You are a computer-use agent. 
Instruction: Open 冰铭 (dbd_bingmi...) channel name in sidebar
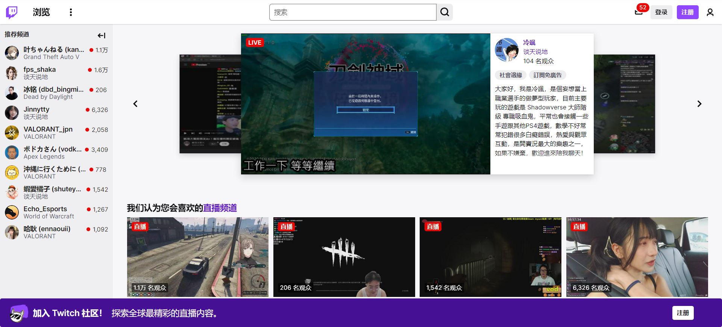[x=54, y=89]
